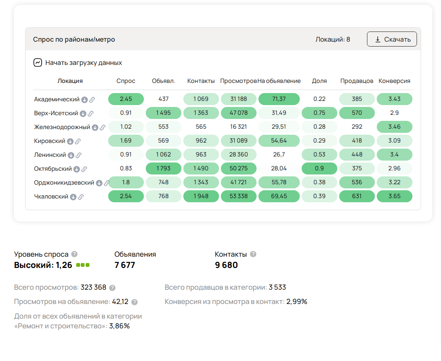Viewport: 441px width, 361px height.
Task: Click the Объявл. column header
Action: pyautogui.click(x=163, y=81)
